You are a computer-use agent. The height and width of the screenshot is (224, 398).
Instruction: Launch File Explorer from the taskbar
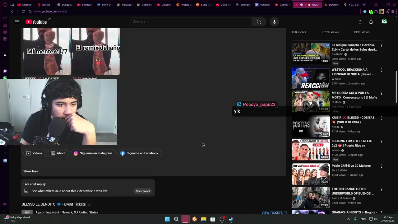click(204, 219)
